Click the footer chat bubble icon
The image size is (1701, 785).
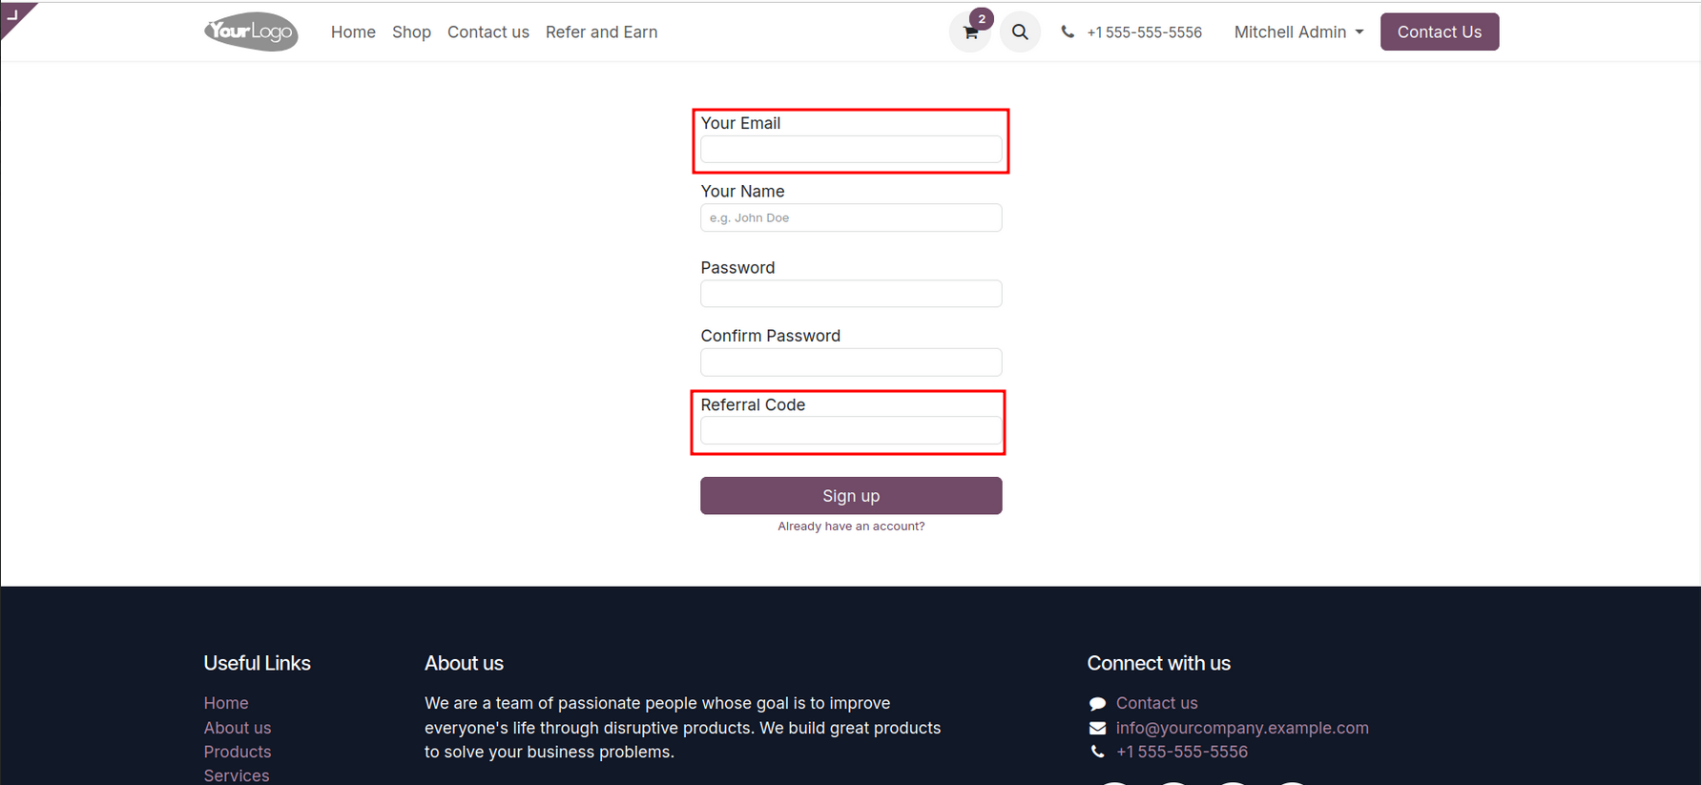tap(1097, 704)
